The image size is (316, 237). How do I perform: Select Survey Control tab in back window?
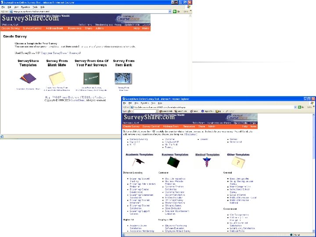point(32,29)
